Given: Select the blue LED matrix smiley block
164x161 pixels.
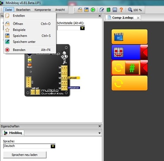Looking at the screenshot, I should tap(126, 52).
